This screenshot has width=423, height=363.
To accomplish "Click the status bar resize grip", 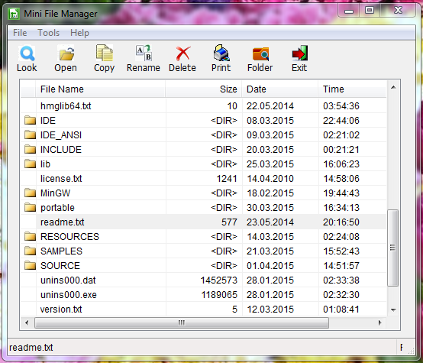I will pyautogui.click(x=411, y=351).
